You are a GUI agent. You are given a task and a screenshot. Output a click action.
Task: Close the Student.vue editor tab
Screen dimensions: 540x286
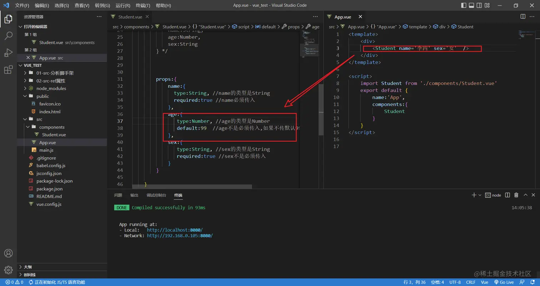pyautogui.click(x=147, y=17)
